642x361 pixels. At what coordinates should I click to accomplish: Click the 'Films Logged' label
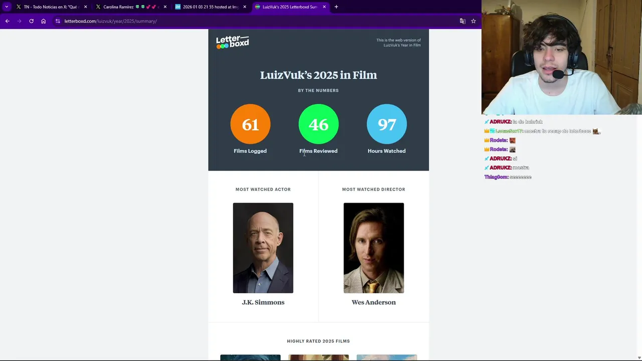pos(250,151)
